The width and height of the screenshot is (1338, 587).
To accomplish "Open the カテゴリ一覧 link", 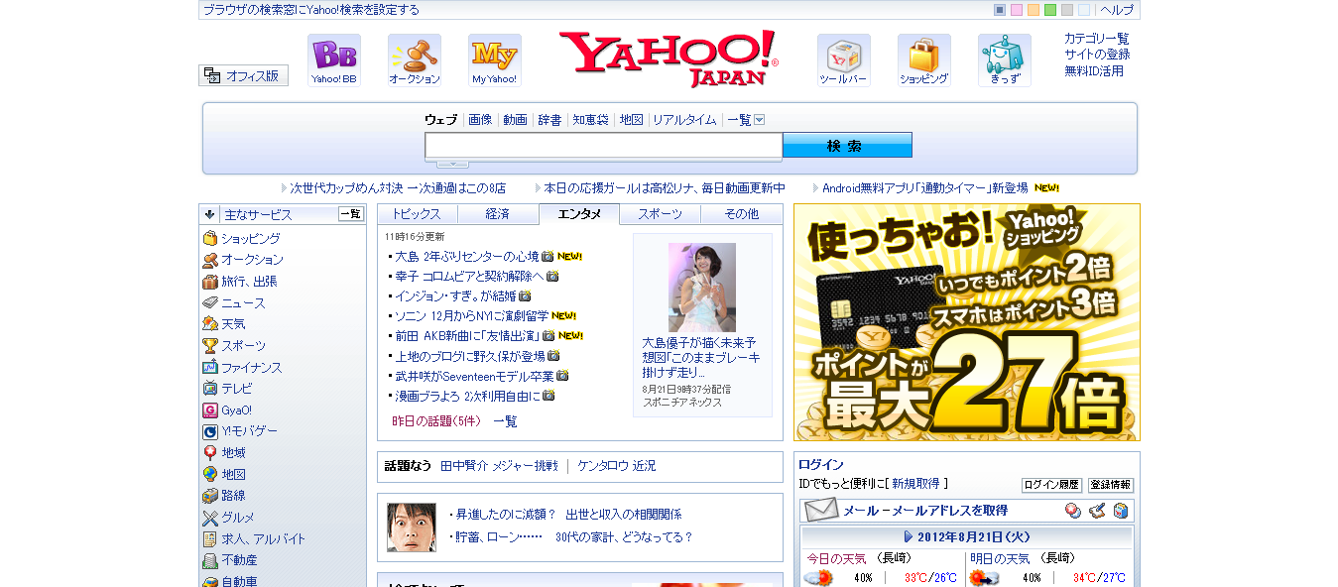I will pyautogui.click(x=1097, y=39).
